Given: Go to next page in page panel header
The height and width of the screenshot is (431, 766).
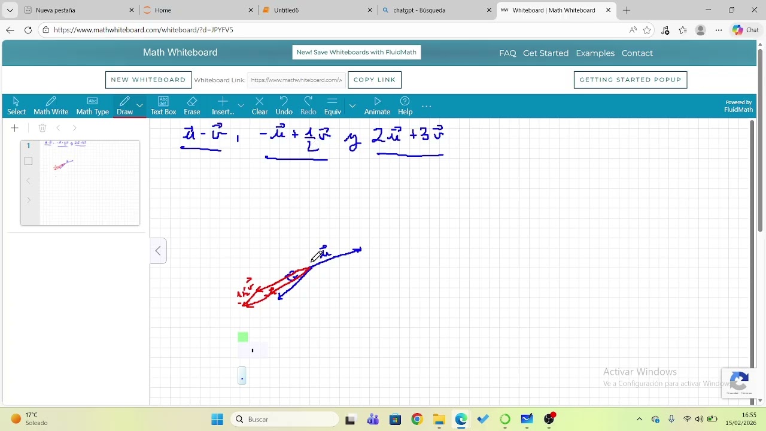Looking at the screenshot, I should [x=74, y=128].
